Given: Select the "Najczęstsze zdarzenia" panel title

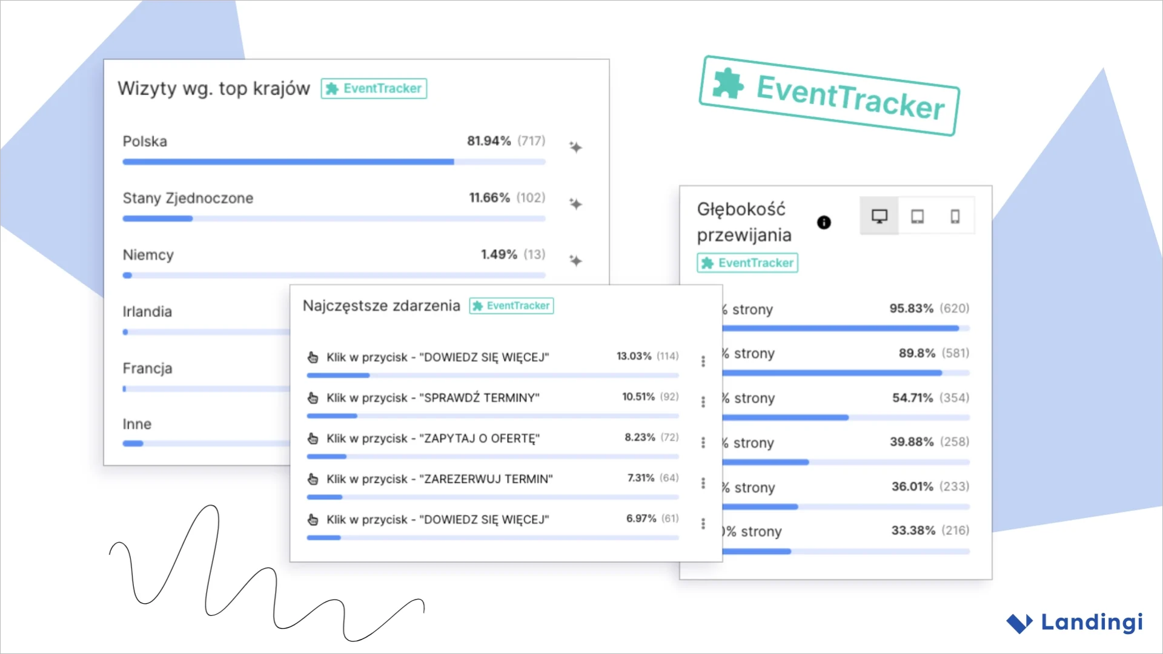Looking at the screenshot, I should click(381, 306).
